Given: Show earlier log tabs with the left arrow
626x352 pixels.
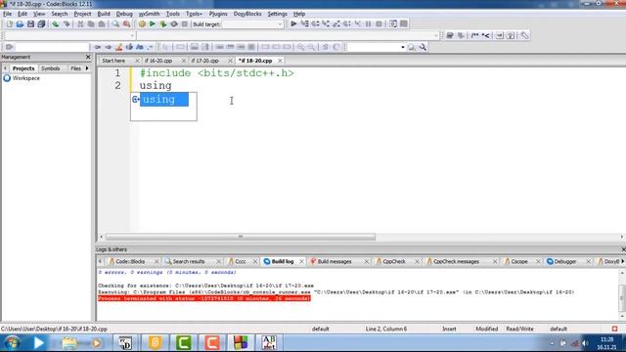Looking at the screenshot, I should tap(100, 261).
